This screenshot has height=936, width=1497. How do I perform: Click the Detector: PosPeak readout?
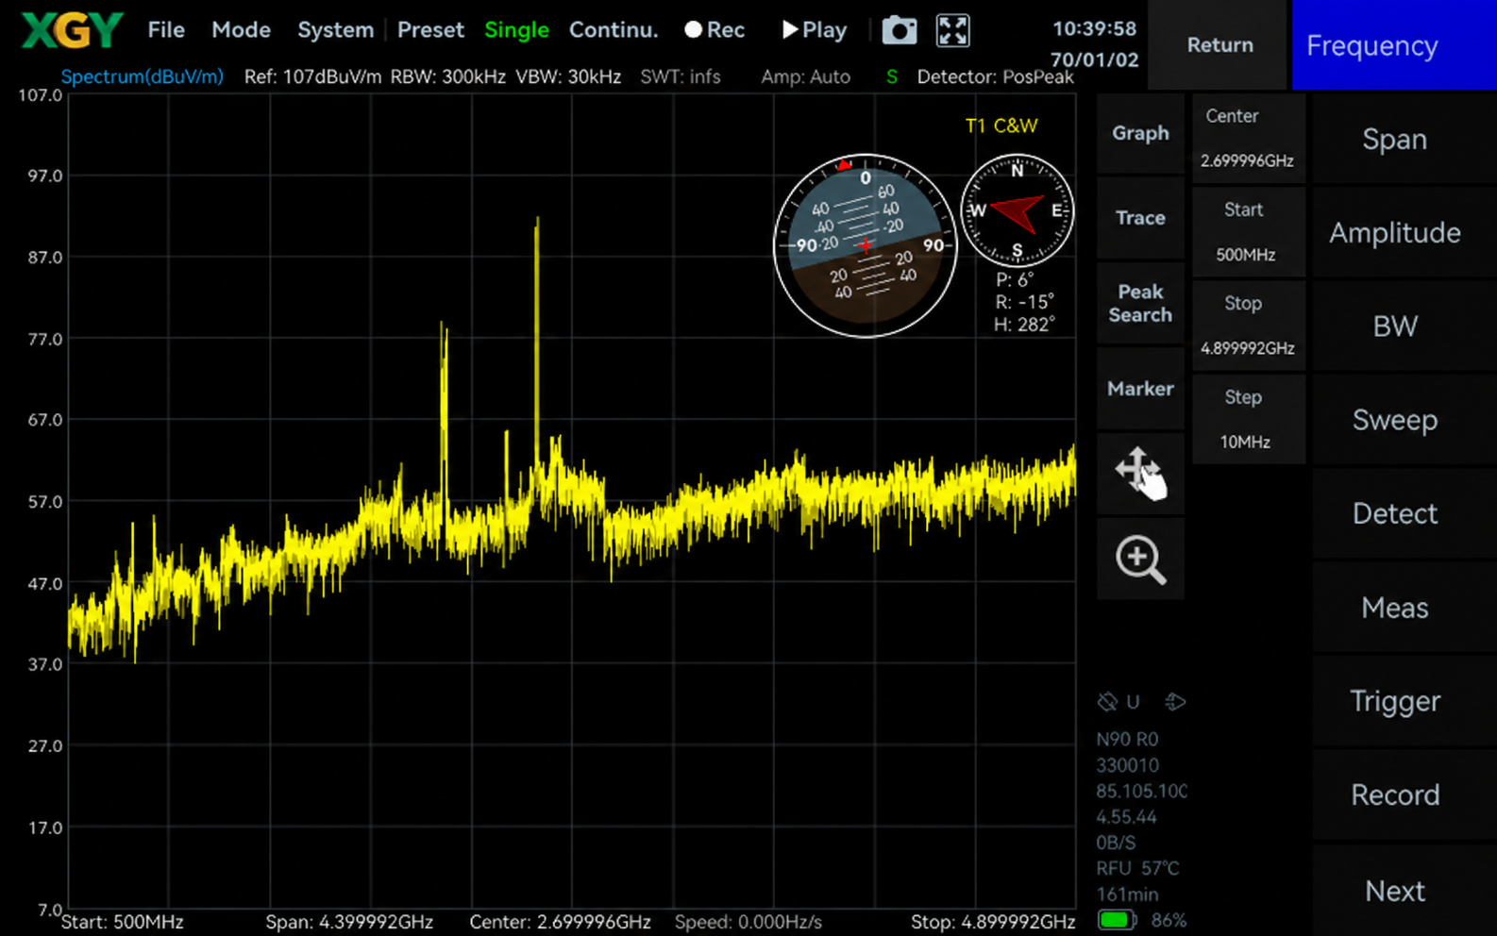pos(995,76)
